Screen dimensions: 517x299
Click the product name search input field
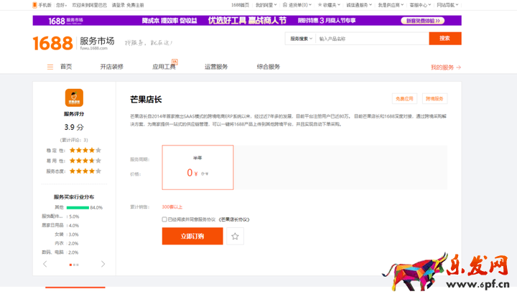(x=371, y=39)
